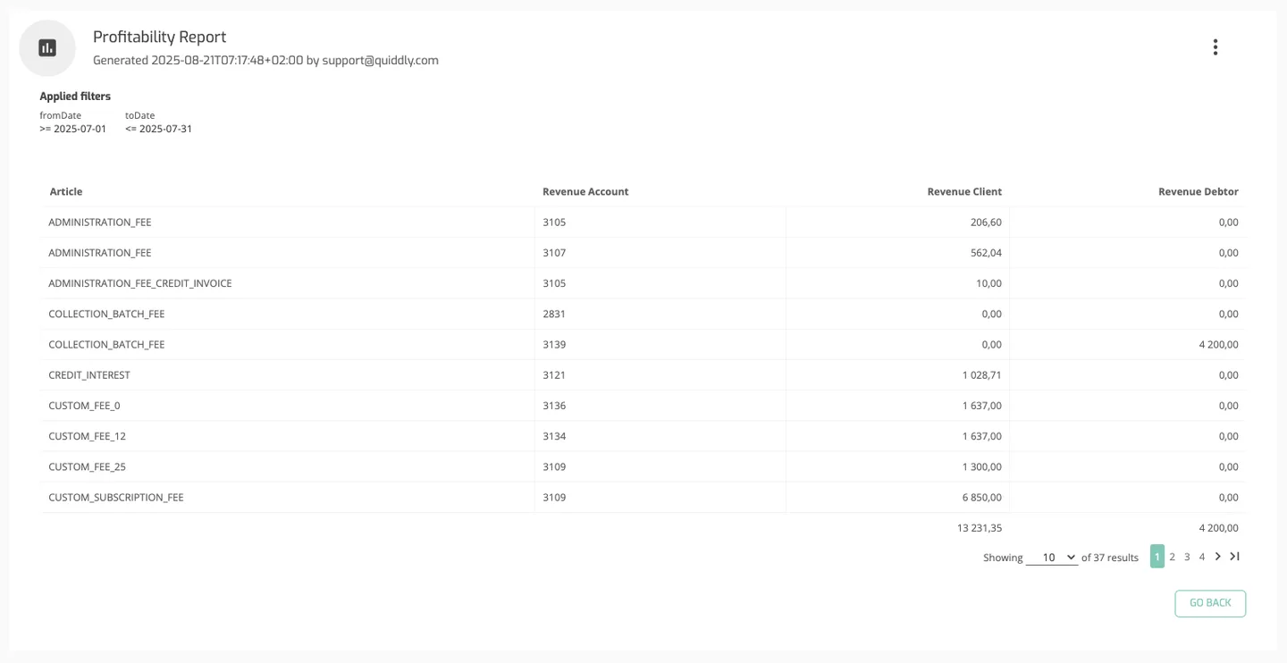Click the 'of 37 results' text

click(x=1110, y=558)
